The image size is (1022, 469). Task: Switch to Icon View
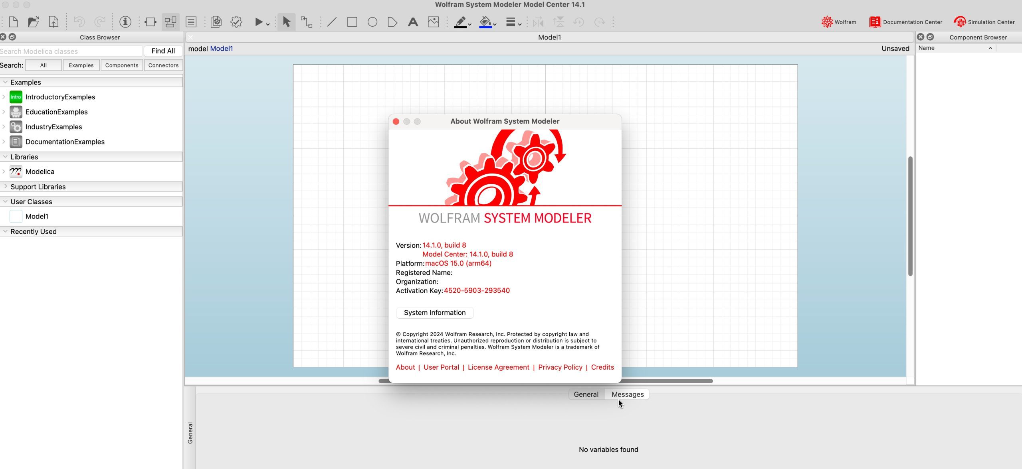pyautogui.click(x=150, y=22)
